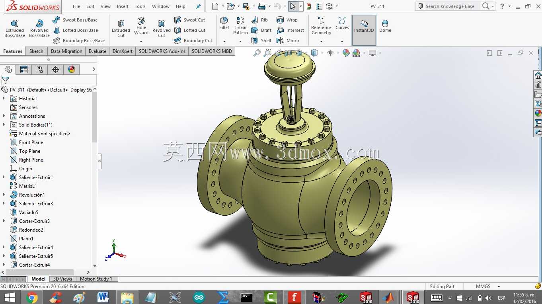Click the Zoom to Fit icon
542x304 pixels.
click(x=257, y=53)
